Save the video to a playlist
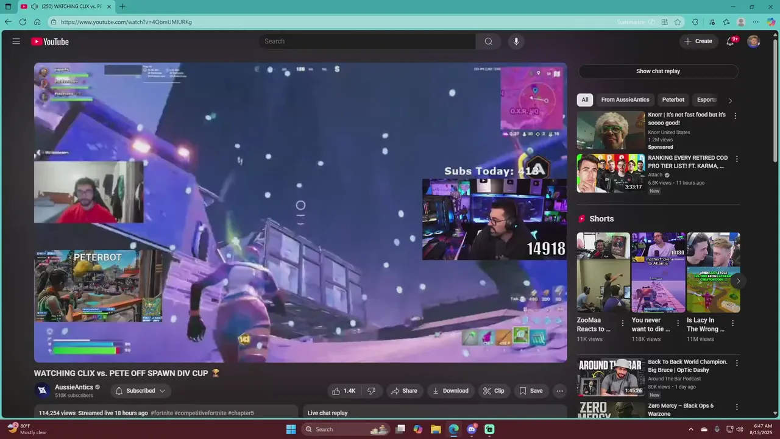The width and height of the screenshot is (780, 439). (x=531, y=391)
